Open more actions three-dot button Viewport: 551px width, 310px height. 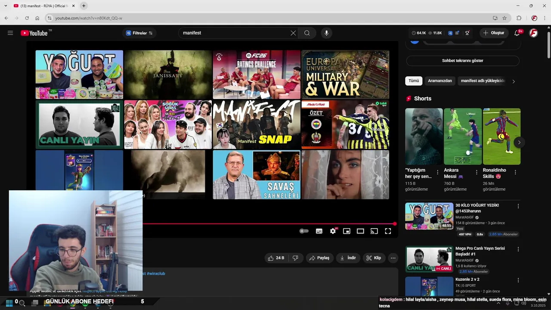pos(393,258)
